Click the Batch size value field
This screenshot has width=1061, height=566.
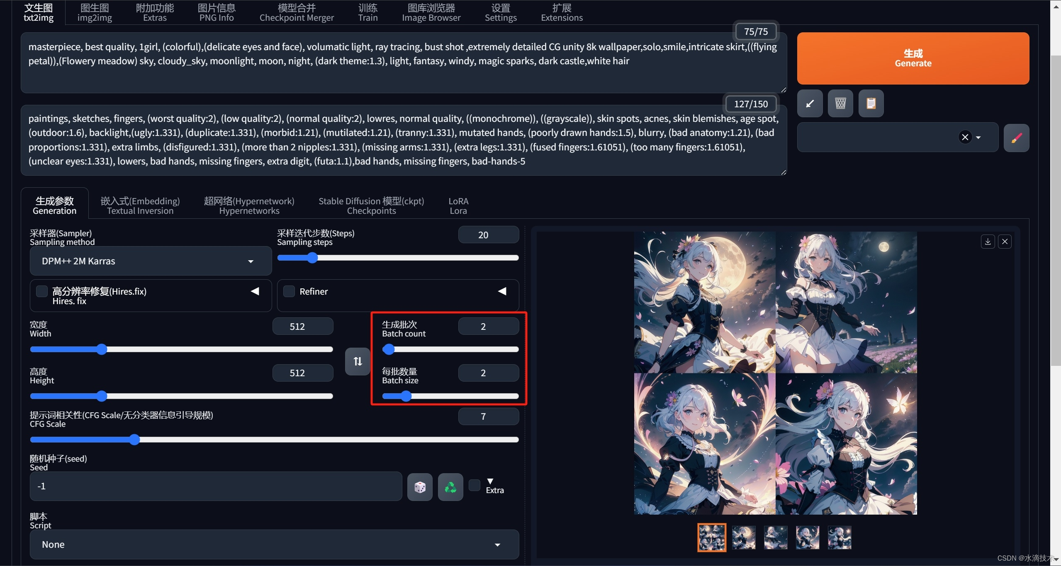pos(488,373)
